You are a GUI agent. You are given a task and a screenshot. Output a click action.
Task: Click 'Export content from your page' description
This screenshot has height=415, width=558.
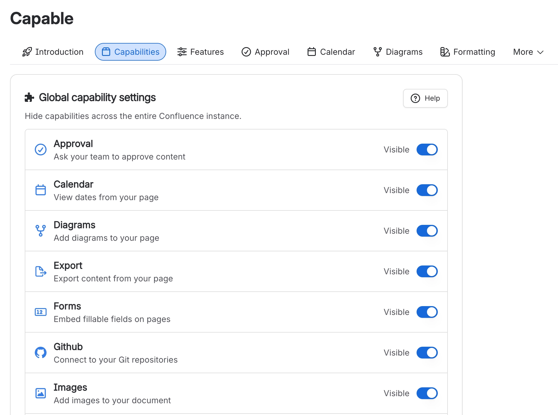coord(113,278)
